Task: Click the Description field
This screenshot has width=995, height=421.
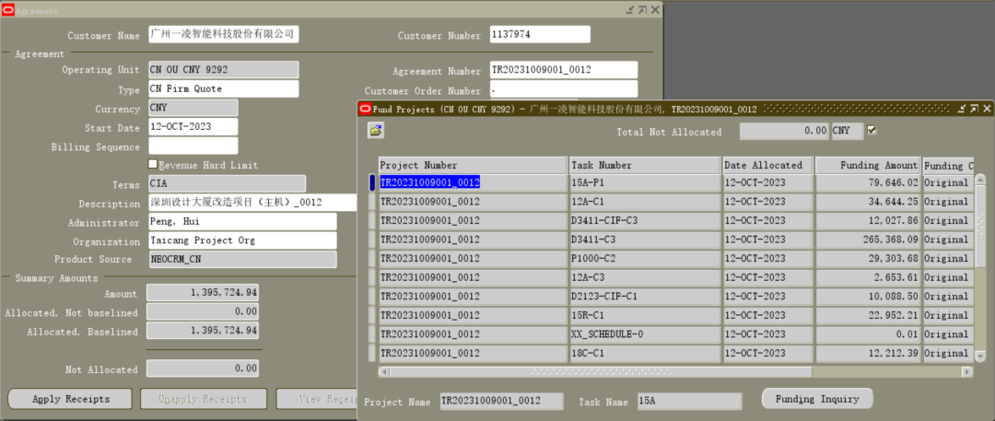Action: coord(252,204)
